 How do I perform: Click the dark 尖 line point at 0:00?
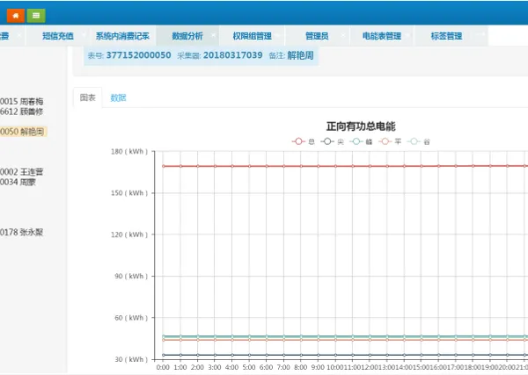point(164,355)
